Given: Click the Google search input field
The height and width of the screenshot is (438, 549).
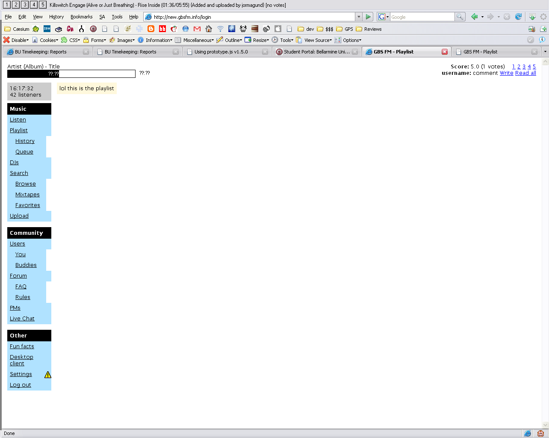Looking at the screenshot, I should [x=422, y=17].
